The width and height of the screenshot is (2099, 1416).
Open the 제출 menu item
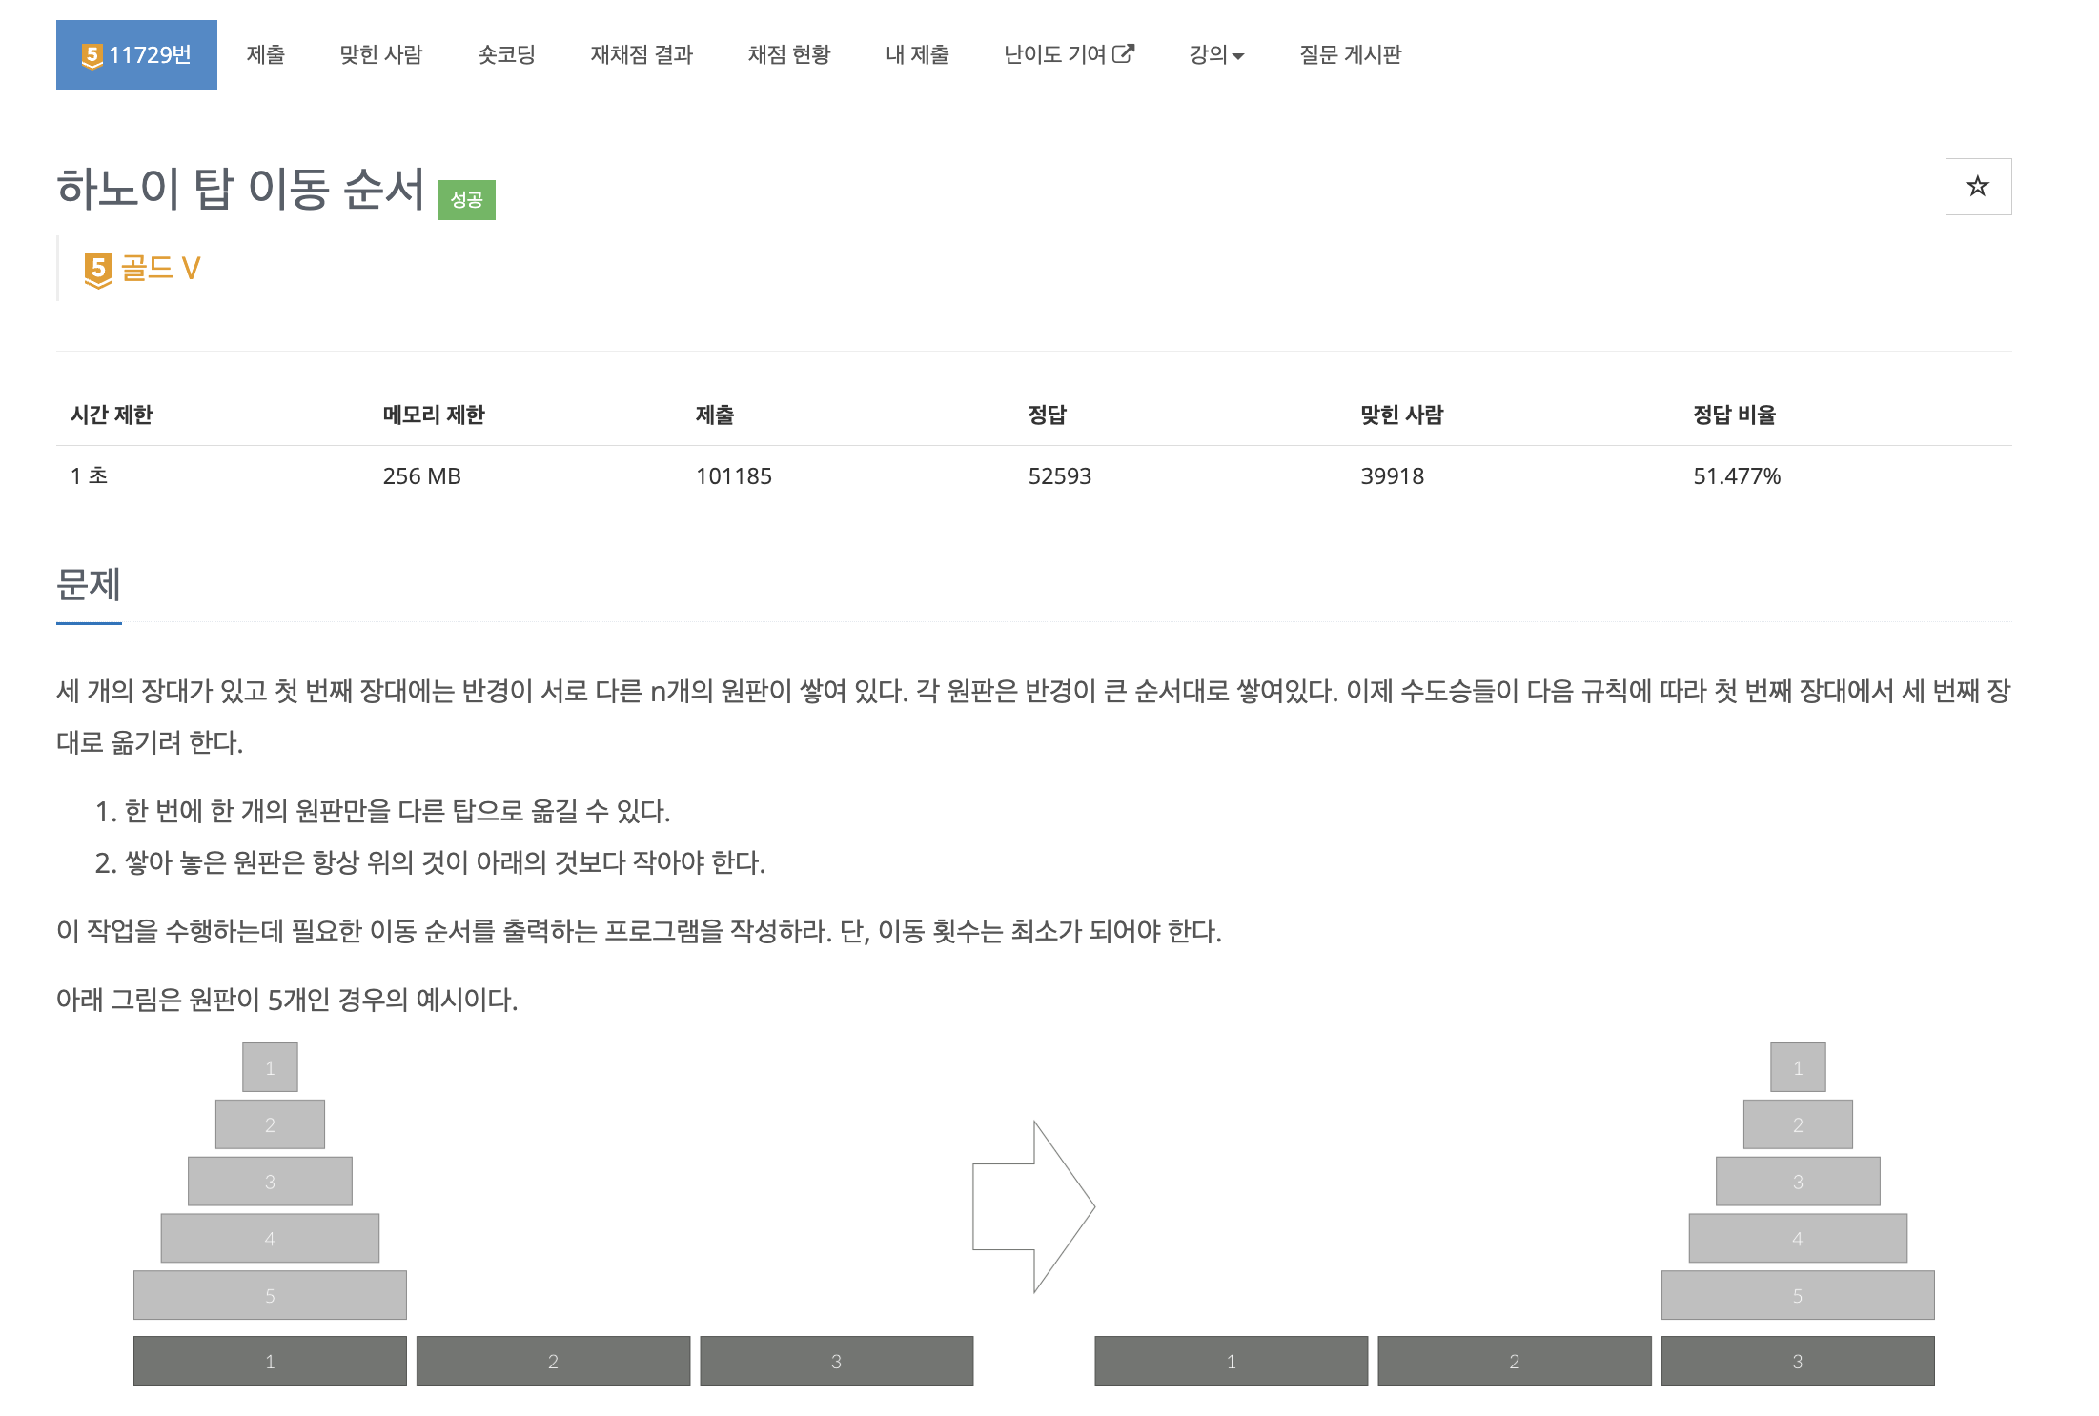tap(268, 55)
